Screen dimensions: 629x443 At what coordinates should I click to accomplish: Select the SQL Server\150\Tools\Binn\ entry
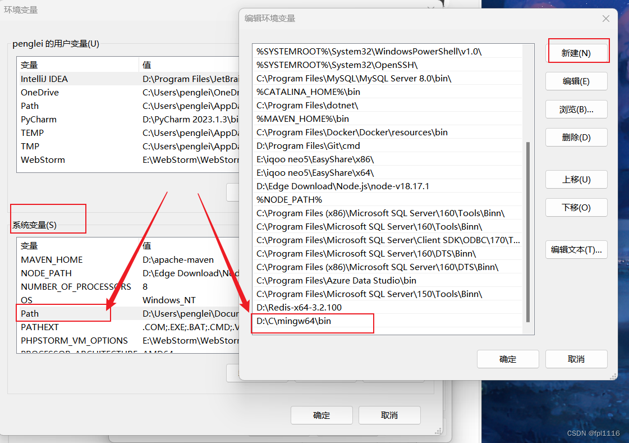click(x=388, y=294)
